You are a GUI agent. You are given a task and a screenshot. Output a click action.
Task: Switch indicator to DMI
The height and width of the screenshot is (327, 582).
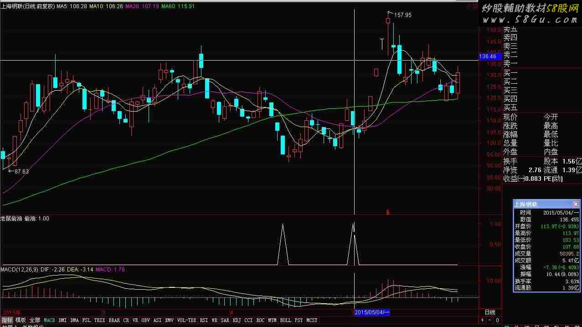point(62,320)
